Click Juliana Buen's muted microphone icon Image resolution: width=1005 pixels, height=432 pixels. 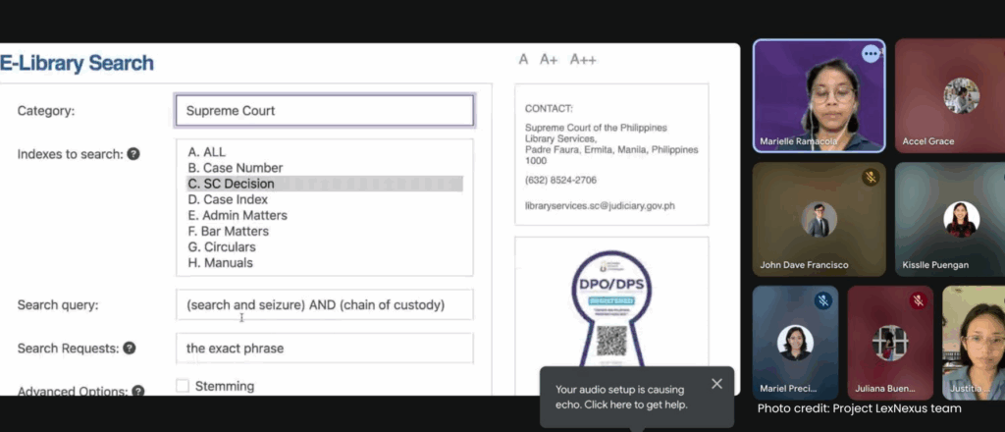919,301
